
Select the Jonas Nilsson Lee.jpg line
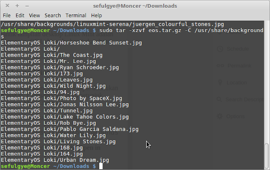[65, 104]
